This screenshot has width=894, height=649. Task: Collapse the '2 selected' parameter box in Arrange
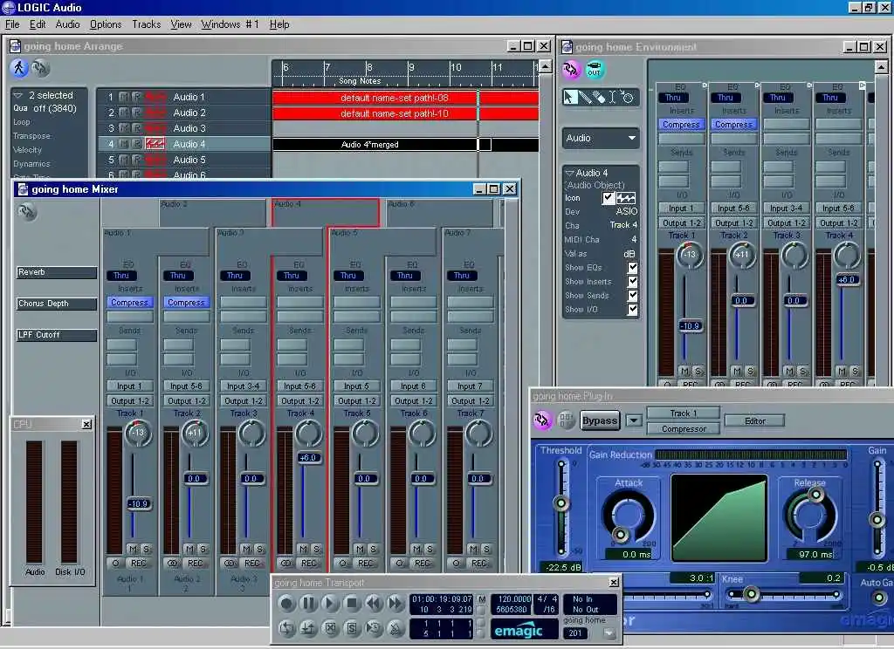point(17,95)
